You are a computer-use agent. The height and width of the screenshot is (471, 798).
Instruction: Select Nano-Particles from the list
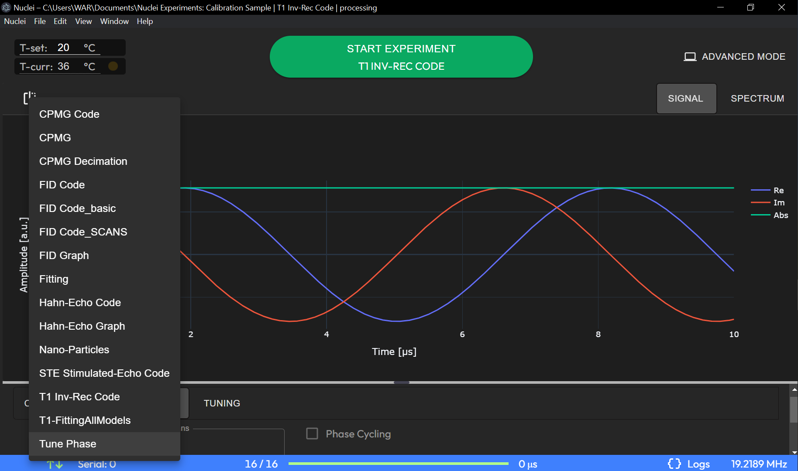pos(104,350)
